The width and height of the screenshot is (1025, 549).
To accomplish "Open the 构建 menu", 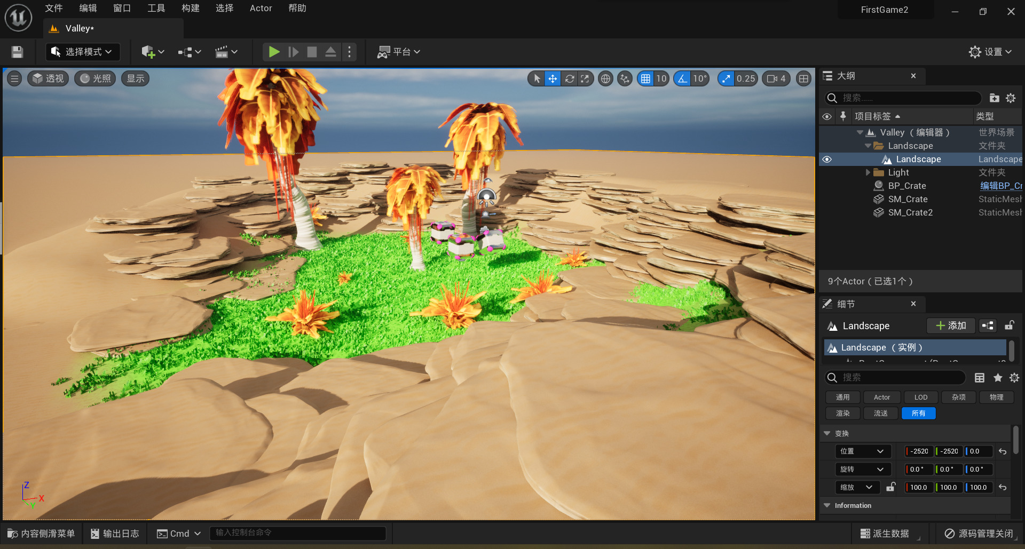I will 191,8.
